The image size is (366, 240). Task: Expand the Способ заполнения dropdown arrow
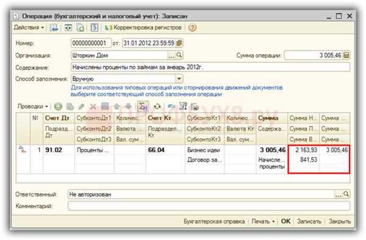pyautogui.click(x=179, y=79)
